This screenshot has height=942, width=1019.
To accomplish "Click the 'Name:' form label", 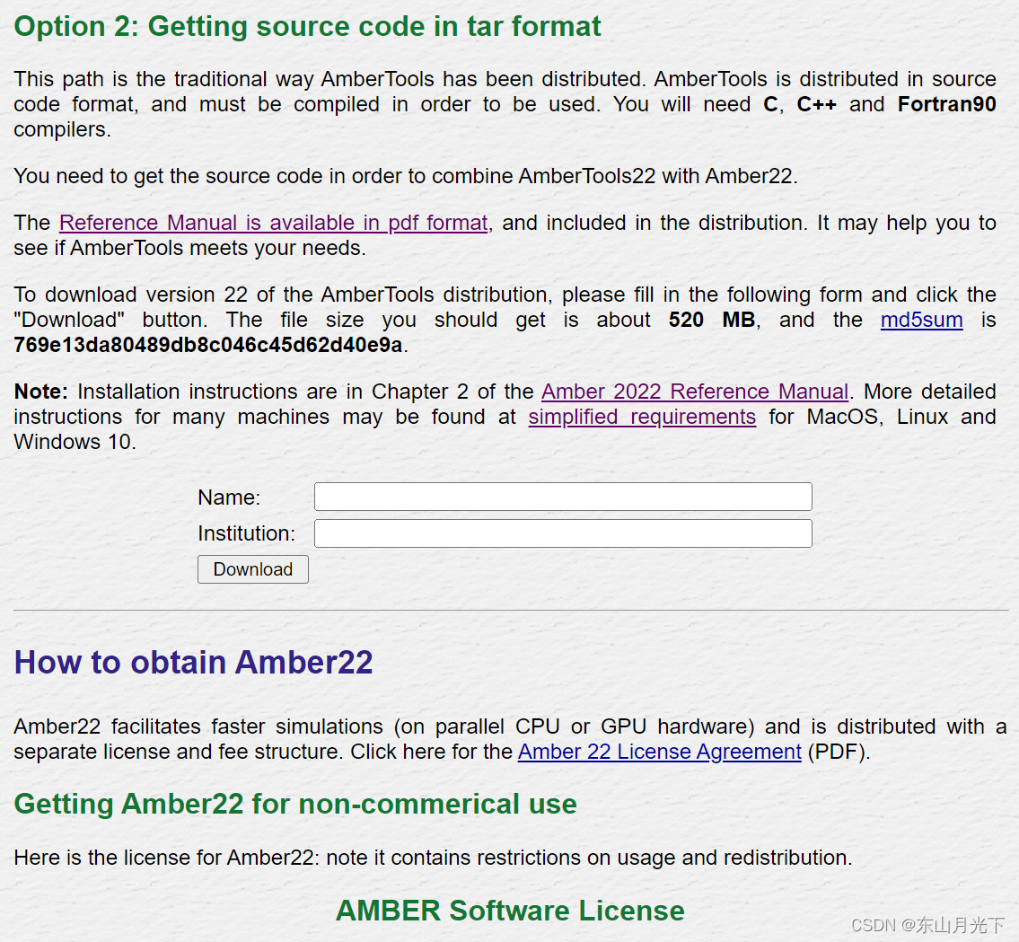I will 229,497.
